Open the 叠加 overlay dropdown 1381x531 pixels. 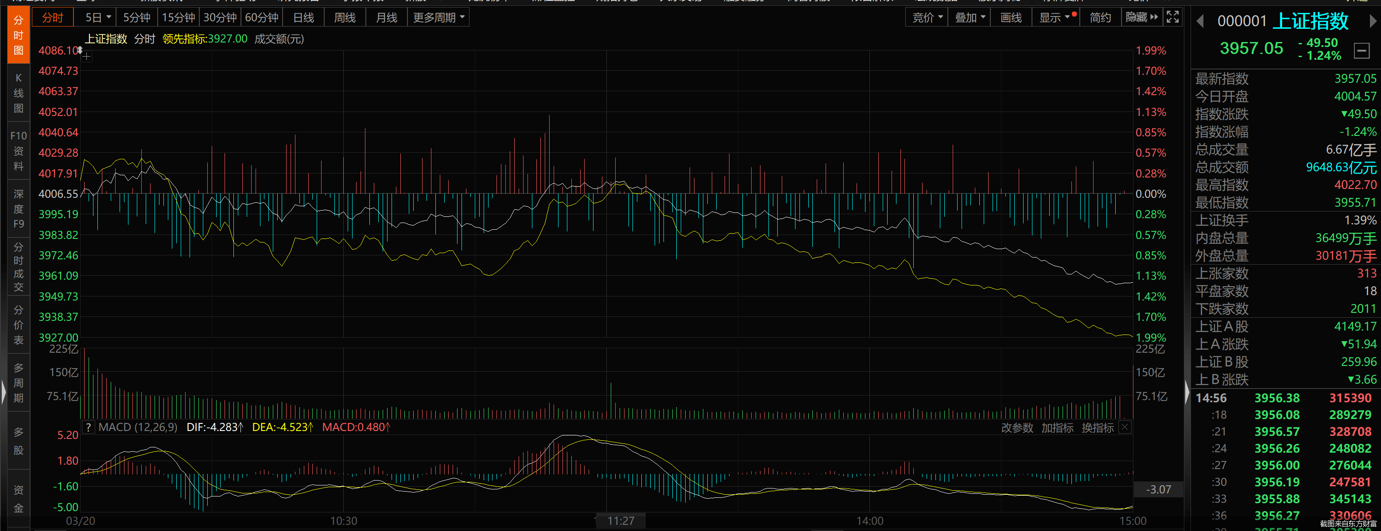[969, 17]
